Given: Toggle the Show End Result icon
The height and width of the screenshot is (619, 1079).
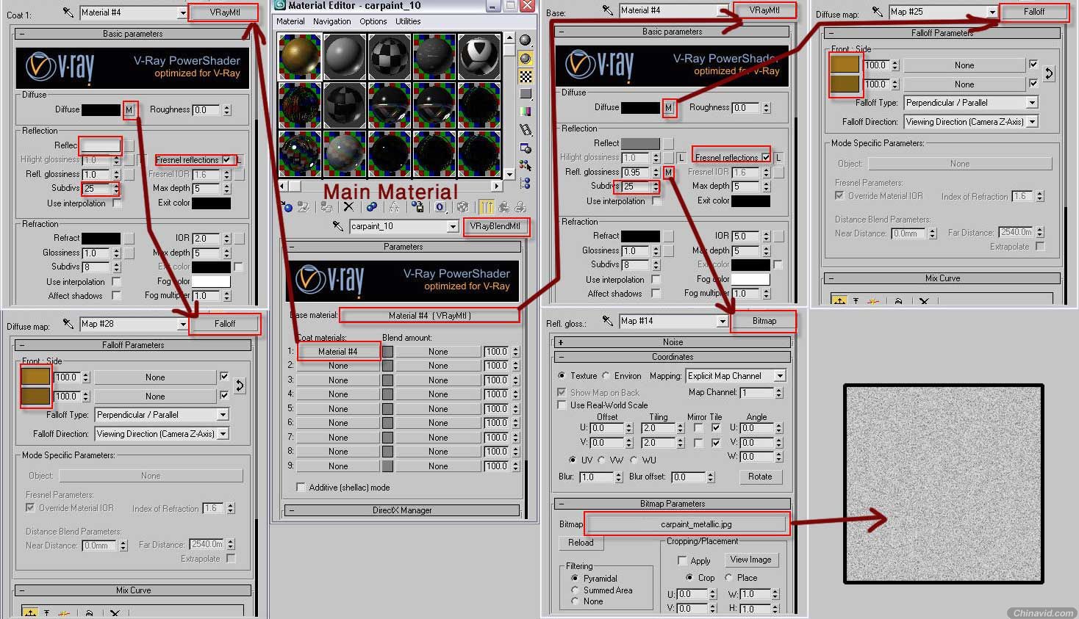Looking at the screenshot, I should (486, 207).
